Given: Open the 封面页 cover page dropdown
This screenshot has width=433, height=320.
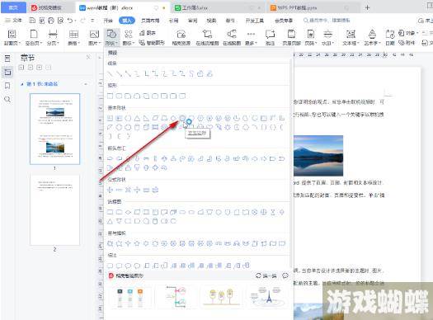Looking at the screenshot, I should click(12, 37).
